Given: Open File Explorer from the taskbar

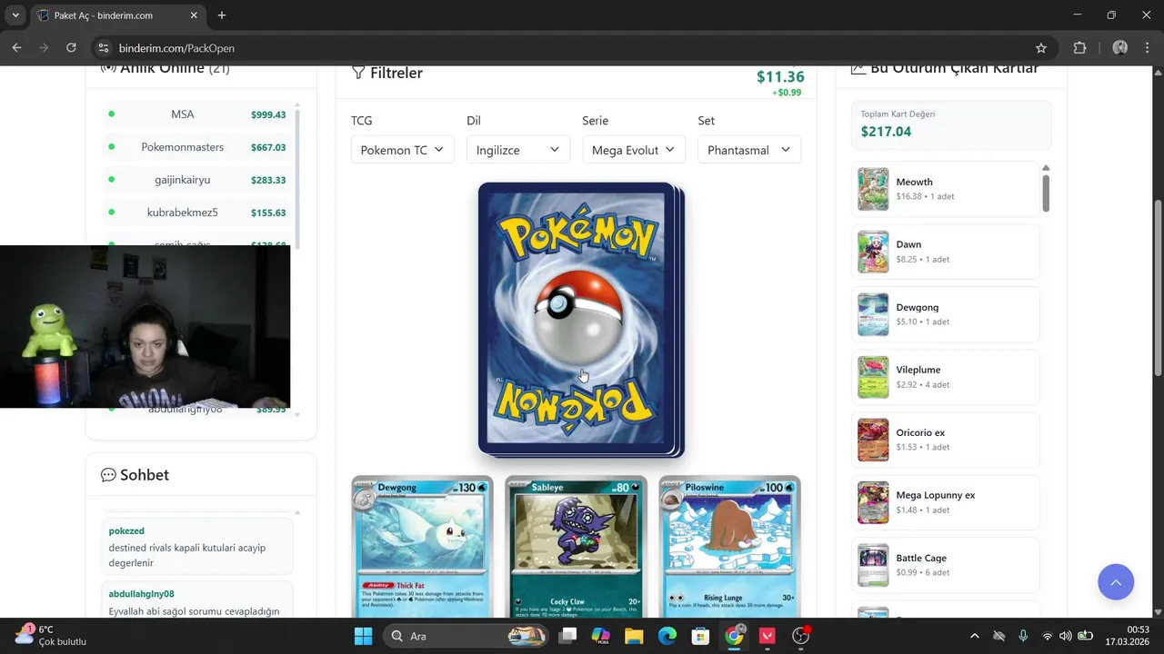Looking at the screenshot, I should click(634, 636).
